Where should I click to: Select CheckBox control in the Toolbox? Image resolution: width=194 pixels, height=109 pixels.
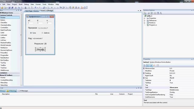4,23
